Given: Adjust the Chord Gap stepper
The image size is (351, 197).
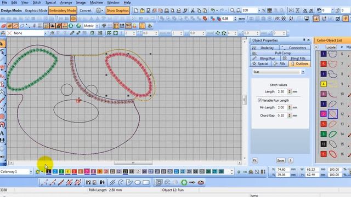Looking at the screenshot, I should 290,115.
